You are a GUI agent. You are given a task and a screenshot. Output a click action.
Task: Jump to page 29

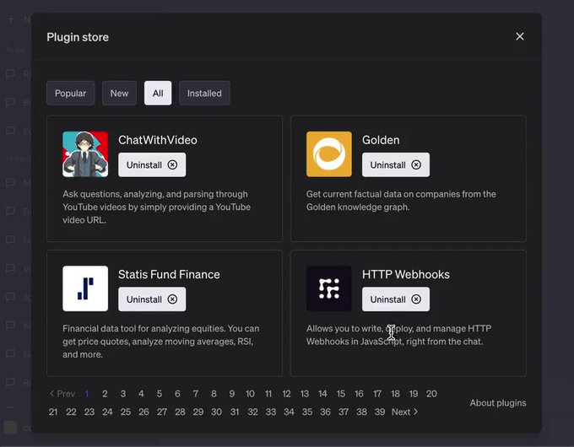(198, 412)
